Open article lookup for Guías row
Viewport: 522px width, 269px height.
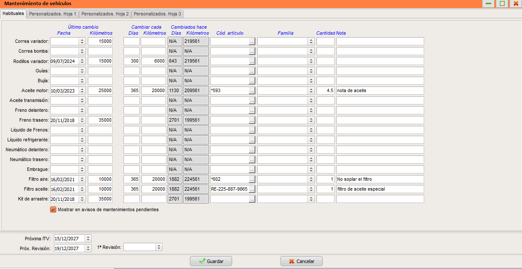click(x=252, y=71)
